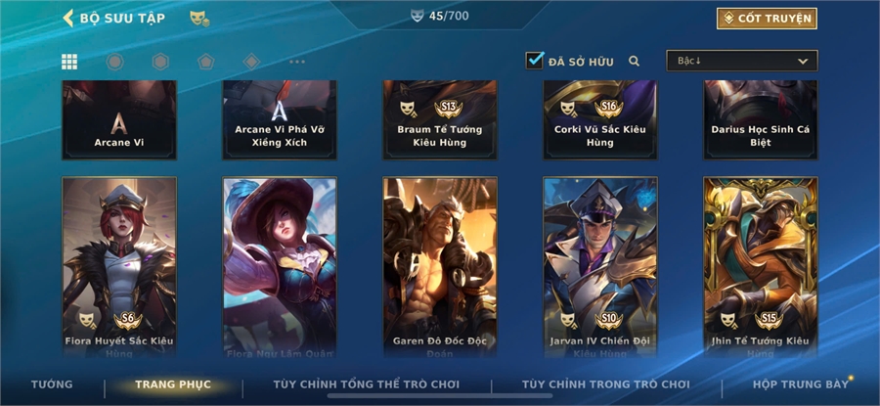Show more filters via three dots
The width and height of the screenshot is (880, 406).
(x=297, y=62)
